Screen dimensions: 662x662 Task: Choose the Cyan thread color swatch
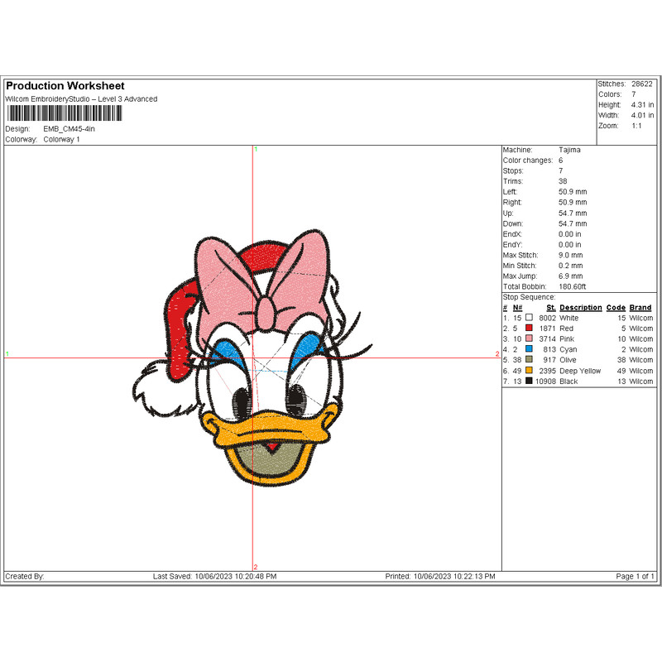pyautogui.click(x=529, y=349)
